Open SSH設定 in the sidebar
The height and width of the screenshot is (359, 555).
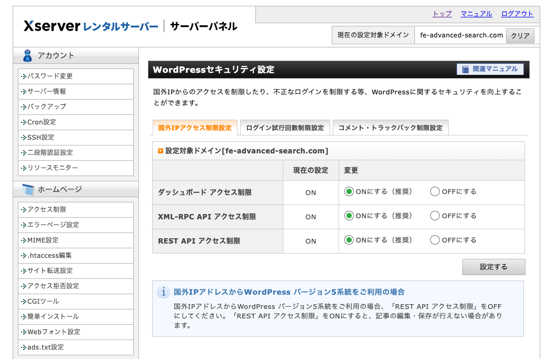click(x=76, y=137)
